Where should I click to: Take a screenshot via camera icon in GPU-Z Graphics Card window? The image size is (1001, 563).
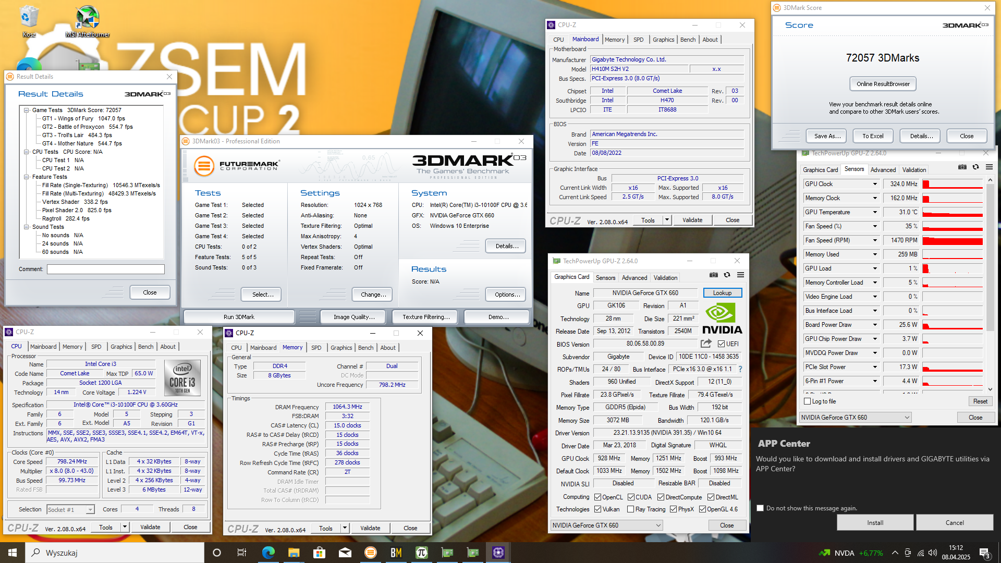(x=713, y=275)
